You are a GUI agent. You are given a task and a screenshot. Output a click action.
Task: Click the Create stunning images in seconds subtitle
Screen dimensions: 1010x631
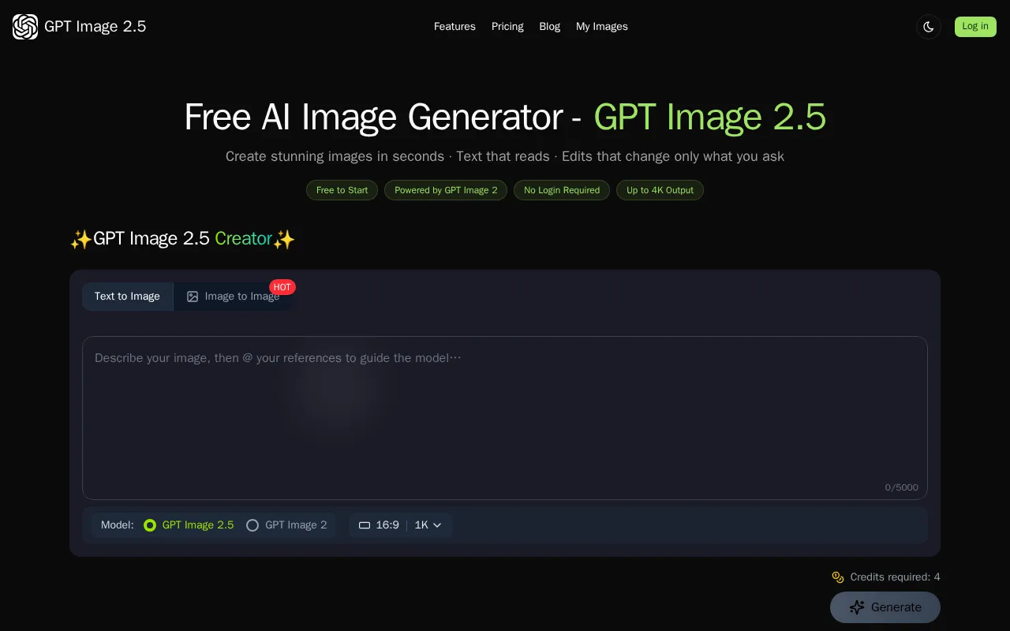[505, 156]
